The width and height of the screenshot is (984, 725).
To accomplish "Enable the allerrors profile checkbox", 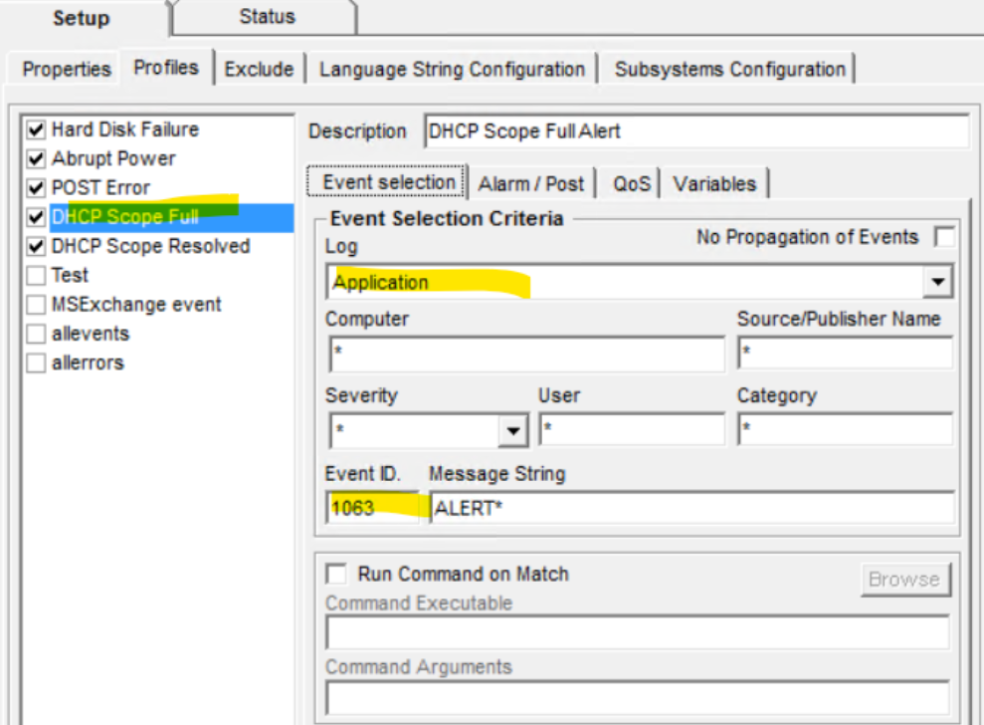I will pos(37,363).
